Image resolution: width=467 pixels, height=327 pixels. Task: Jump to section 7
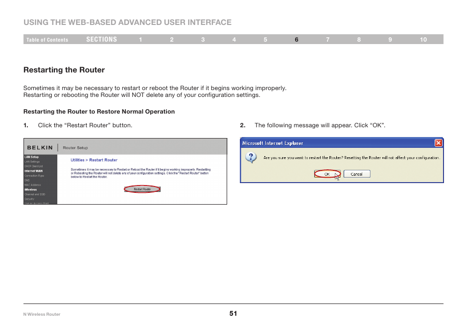(x=327, y=40)
